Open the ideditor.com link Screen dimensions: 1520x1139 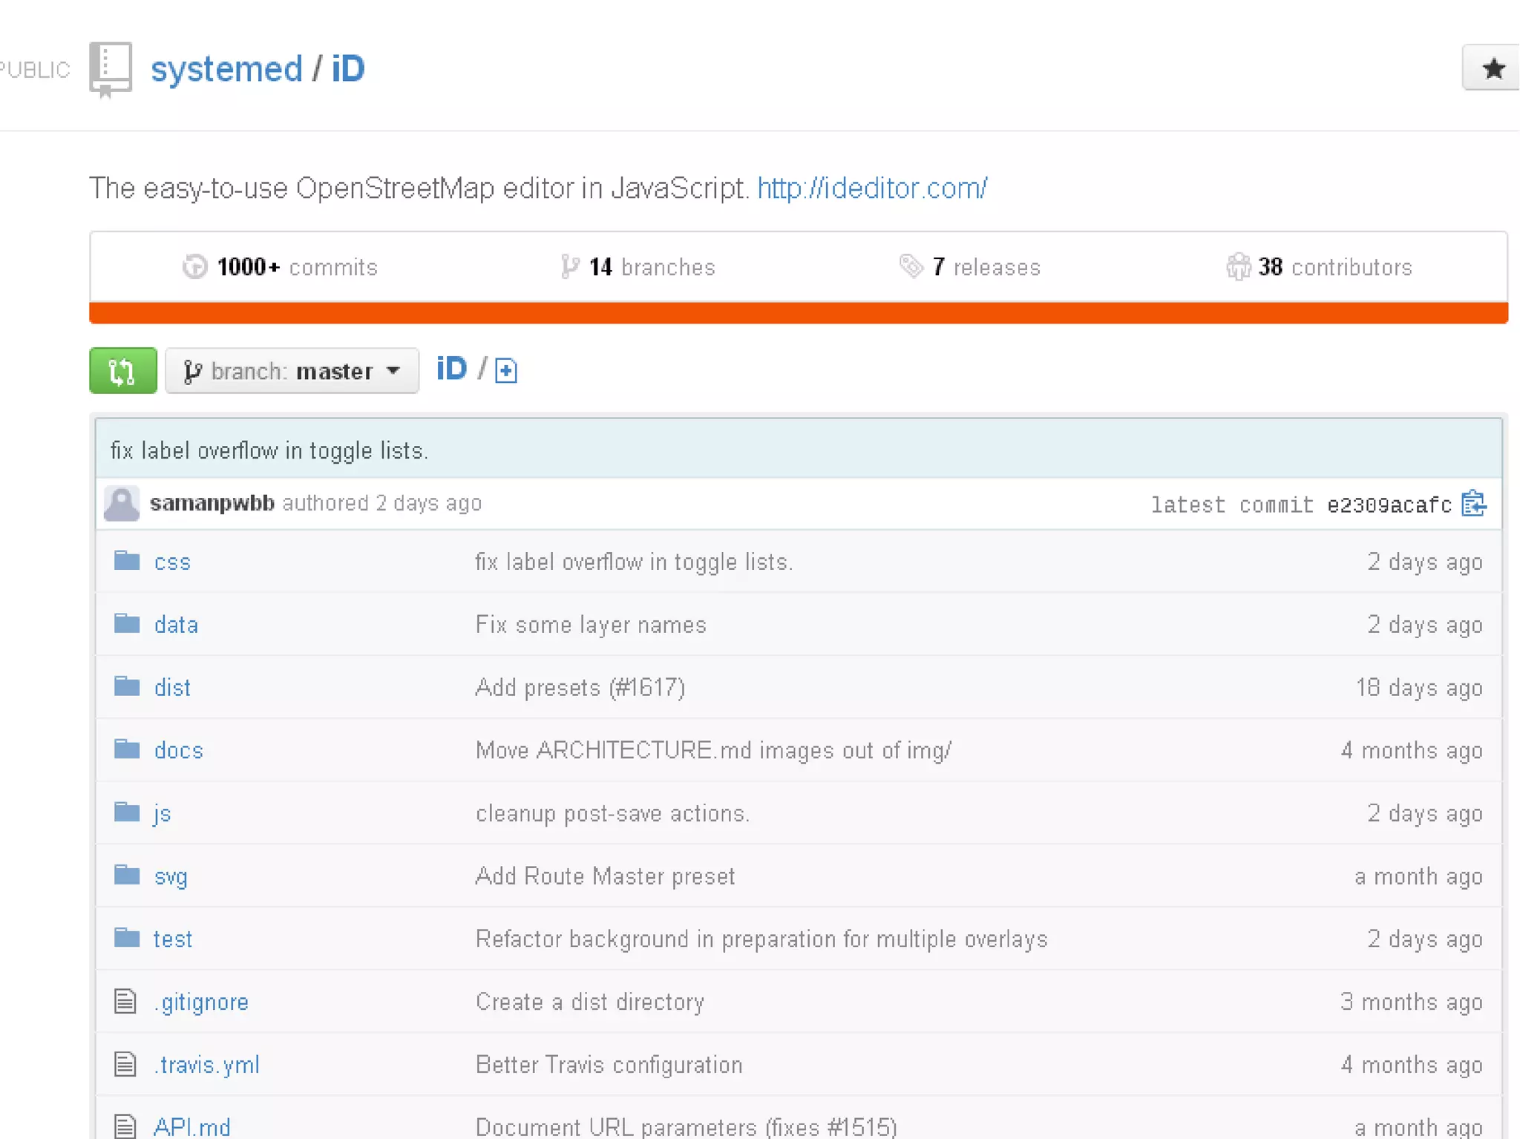coord(872,188)
